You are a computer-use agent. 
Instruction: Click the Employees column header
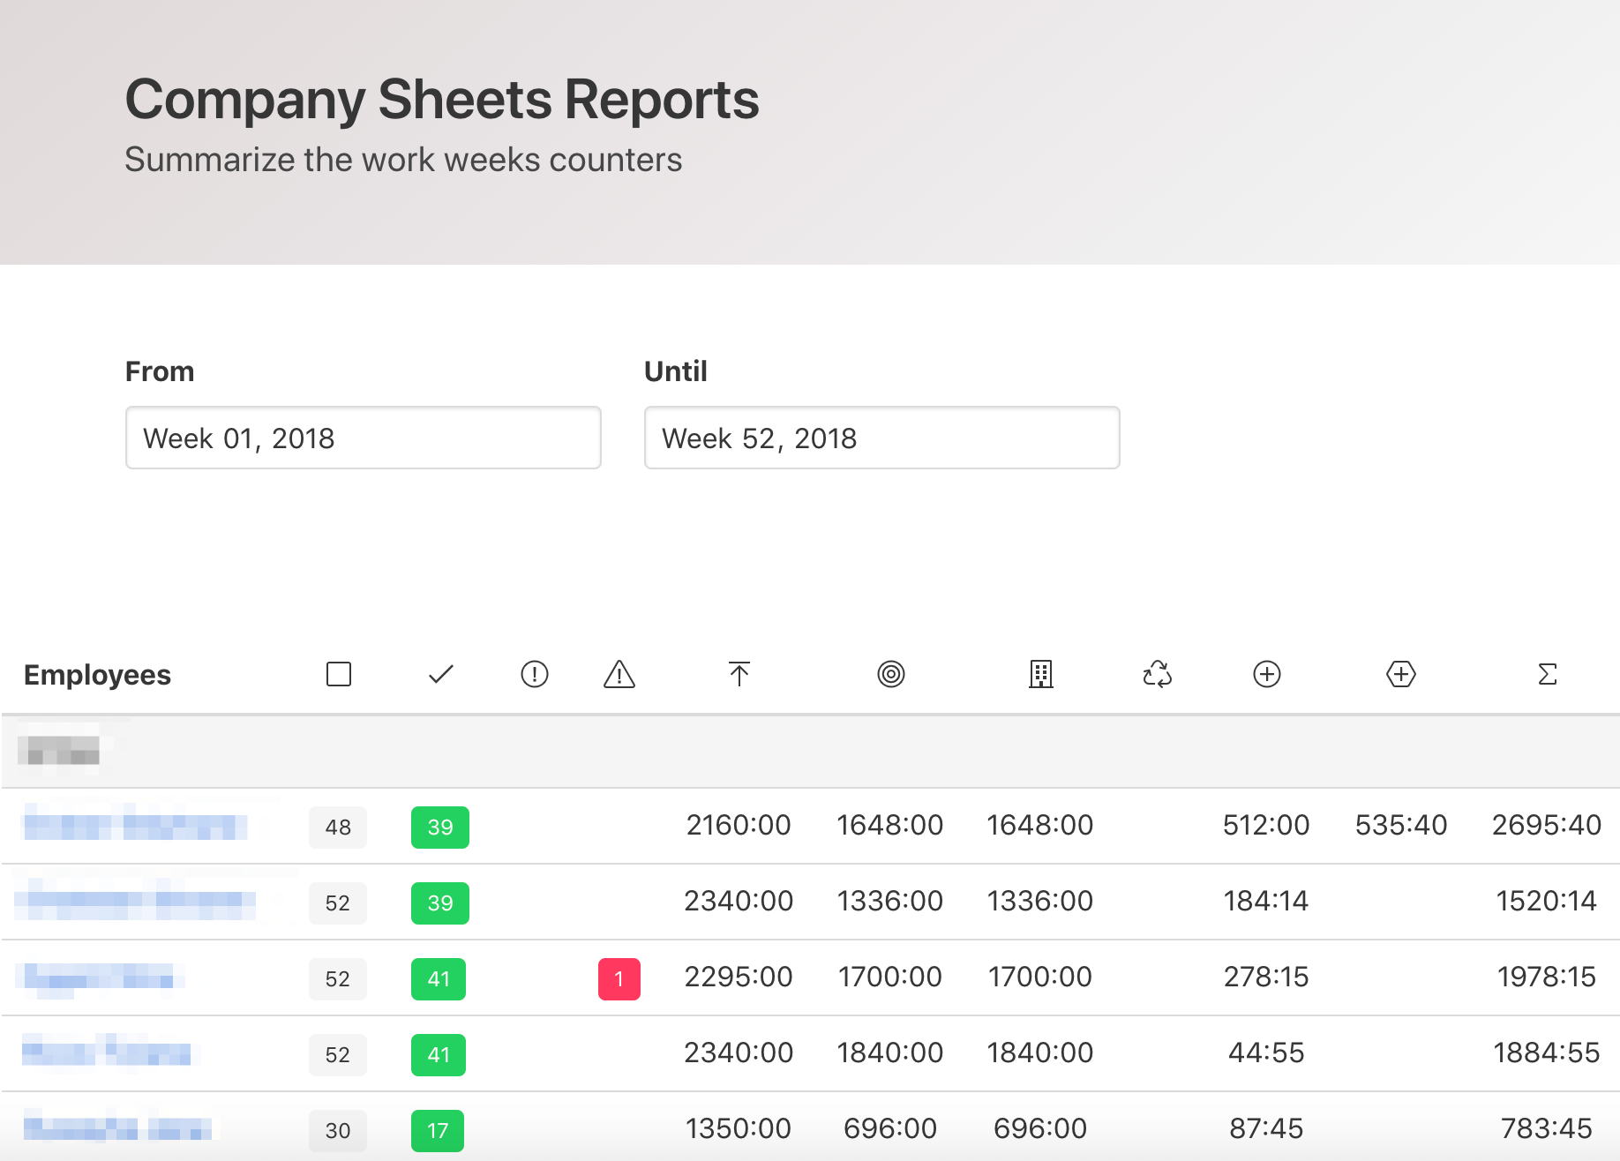[97, 674]
